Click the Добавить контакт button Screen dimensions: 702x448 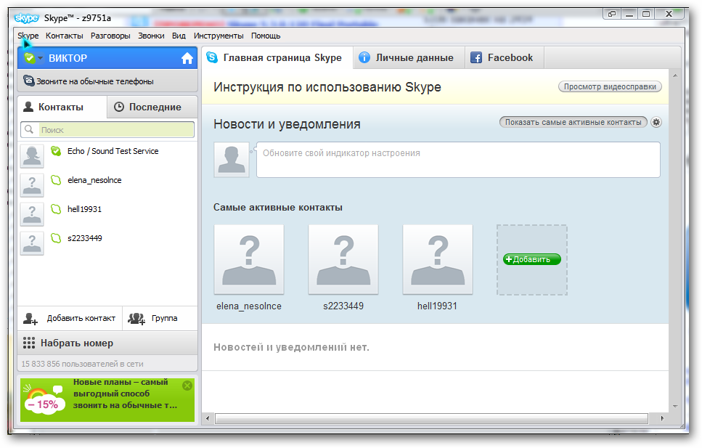point(70,319)
